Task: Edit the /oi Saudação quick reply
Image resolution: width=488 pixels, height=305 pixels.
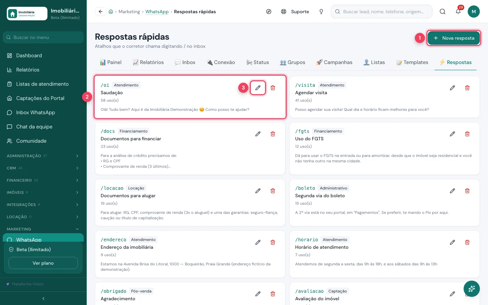Action: [258, 88]
